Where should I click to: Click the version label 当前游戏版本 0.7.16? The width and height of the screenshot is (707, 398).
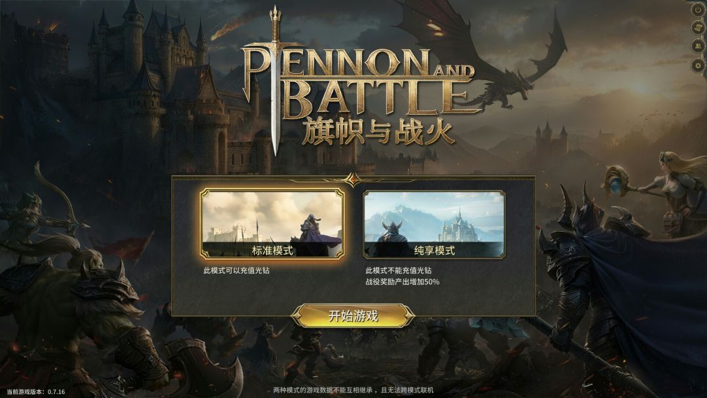click(x=35, y=391)
